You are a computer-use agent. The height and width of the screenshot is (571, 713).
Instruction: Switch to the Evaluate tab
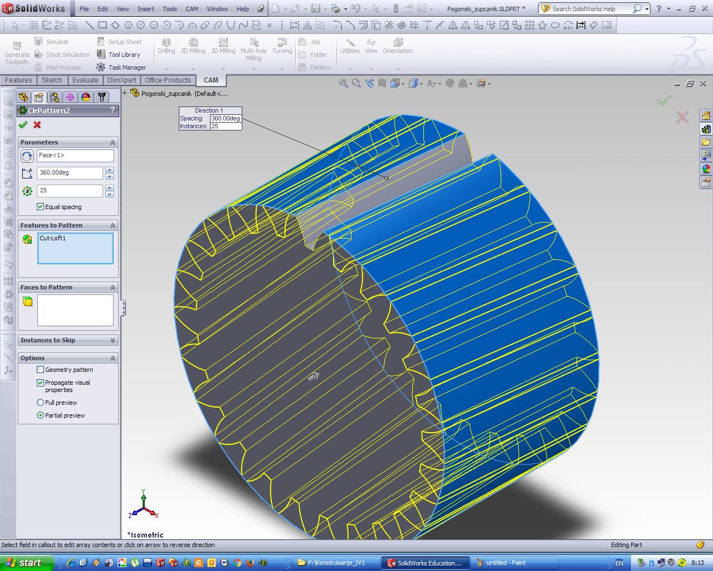(85, 80)
